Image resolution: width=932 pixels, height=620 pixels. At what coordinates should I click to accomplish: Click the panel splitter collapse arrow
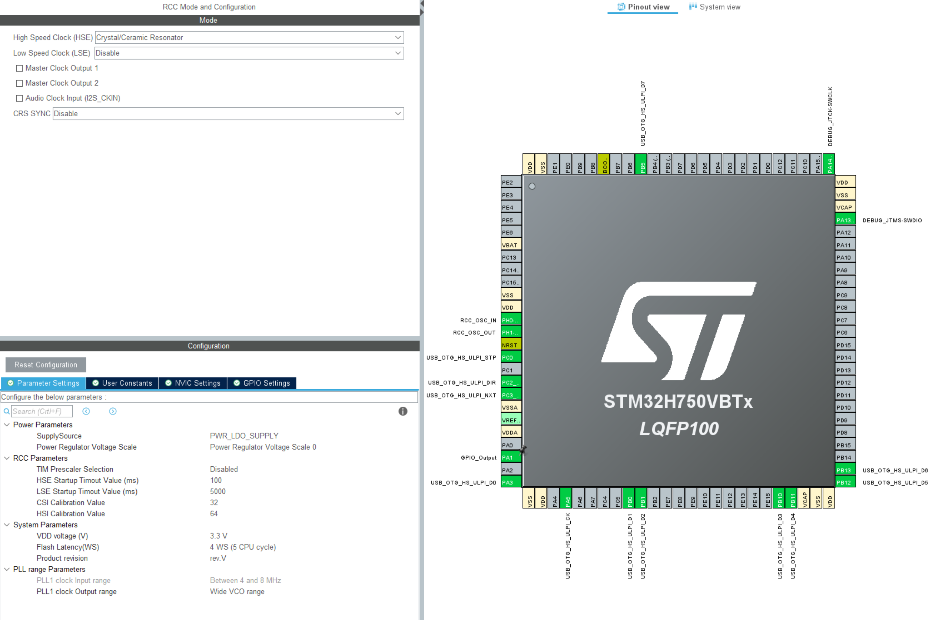pyautogui.click(x=422, y=4)
